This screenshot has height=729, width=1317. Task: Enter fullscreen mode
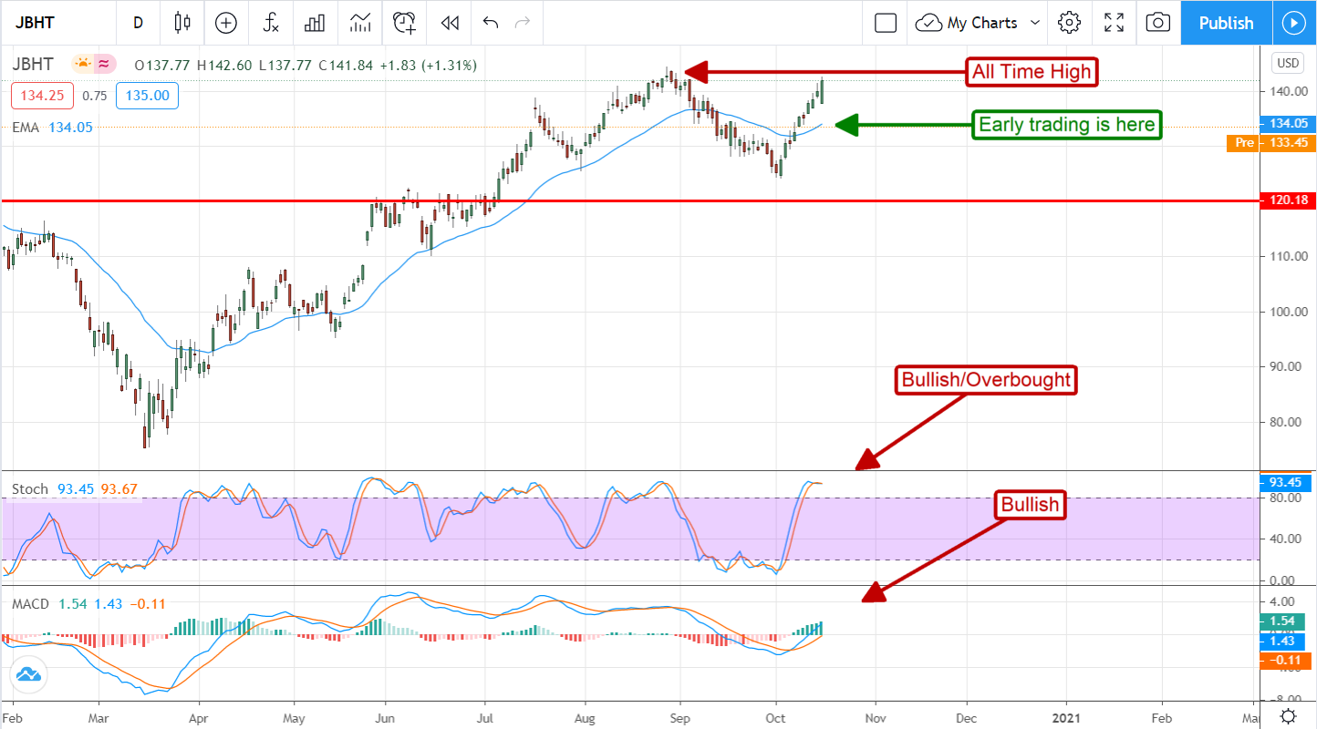click(1114, 23)
